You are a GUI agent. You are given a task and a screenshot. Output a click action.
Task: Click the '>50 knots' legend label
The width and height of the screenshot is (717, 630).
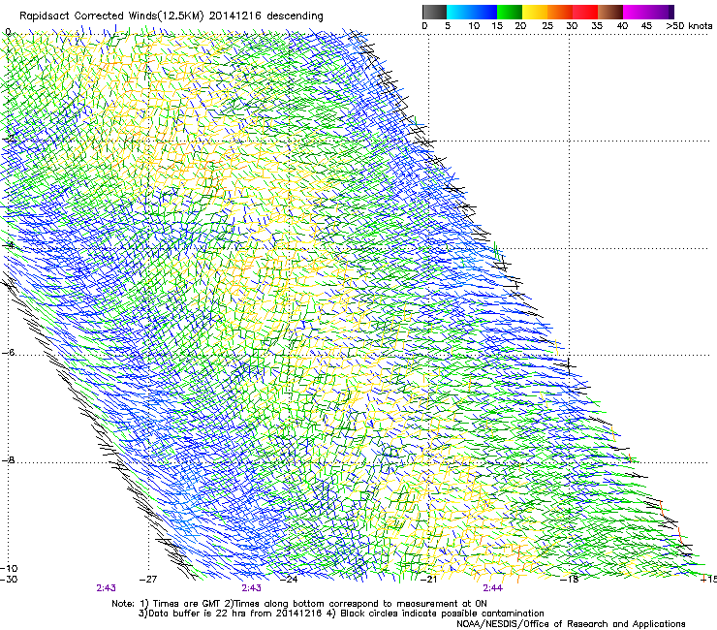(x=689, y=25)
